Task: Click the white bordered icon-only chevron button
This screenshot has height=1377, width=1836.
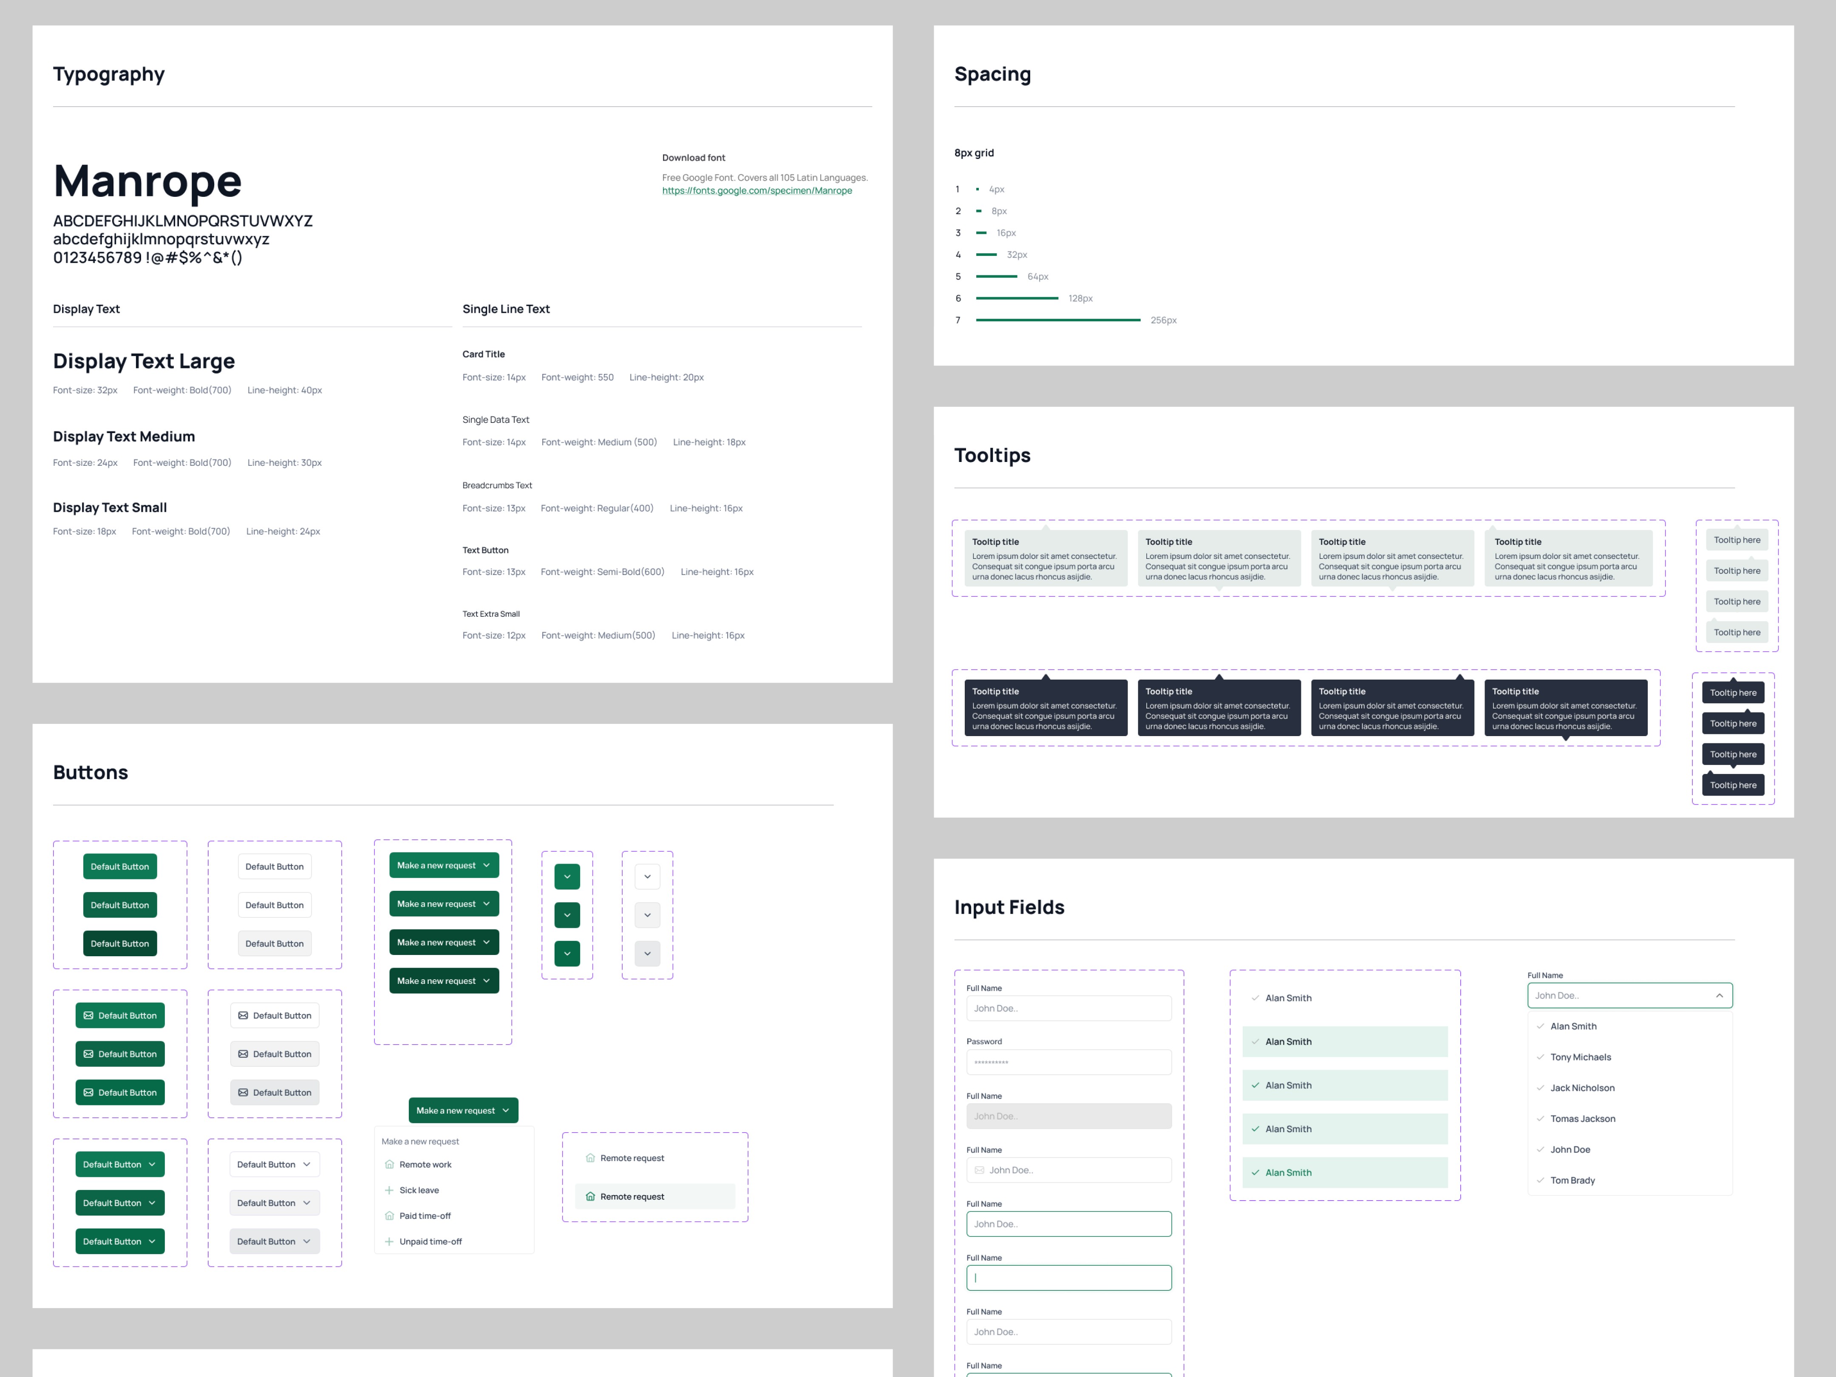Action: pyautogui.click(x=647, y=876)
